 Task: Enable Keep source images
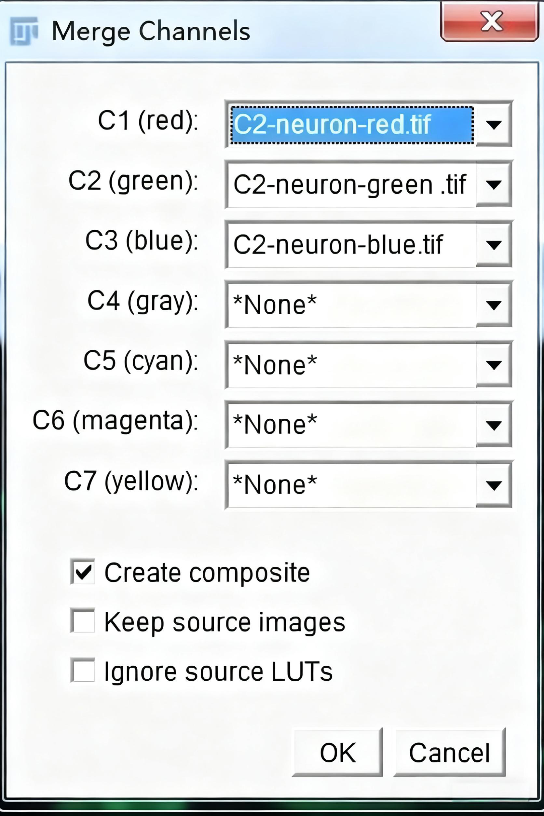(83, 621)
